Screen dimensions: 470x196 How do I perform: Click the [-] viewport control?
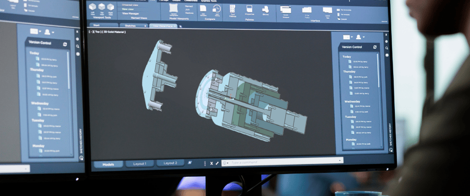coord(90,31)
